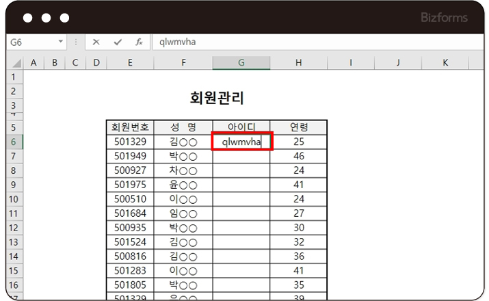Click the name cell 차○○
Viewport: 489px width, 301px height.
tap(183, 170)
